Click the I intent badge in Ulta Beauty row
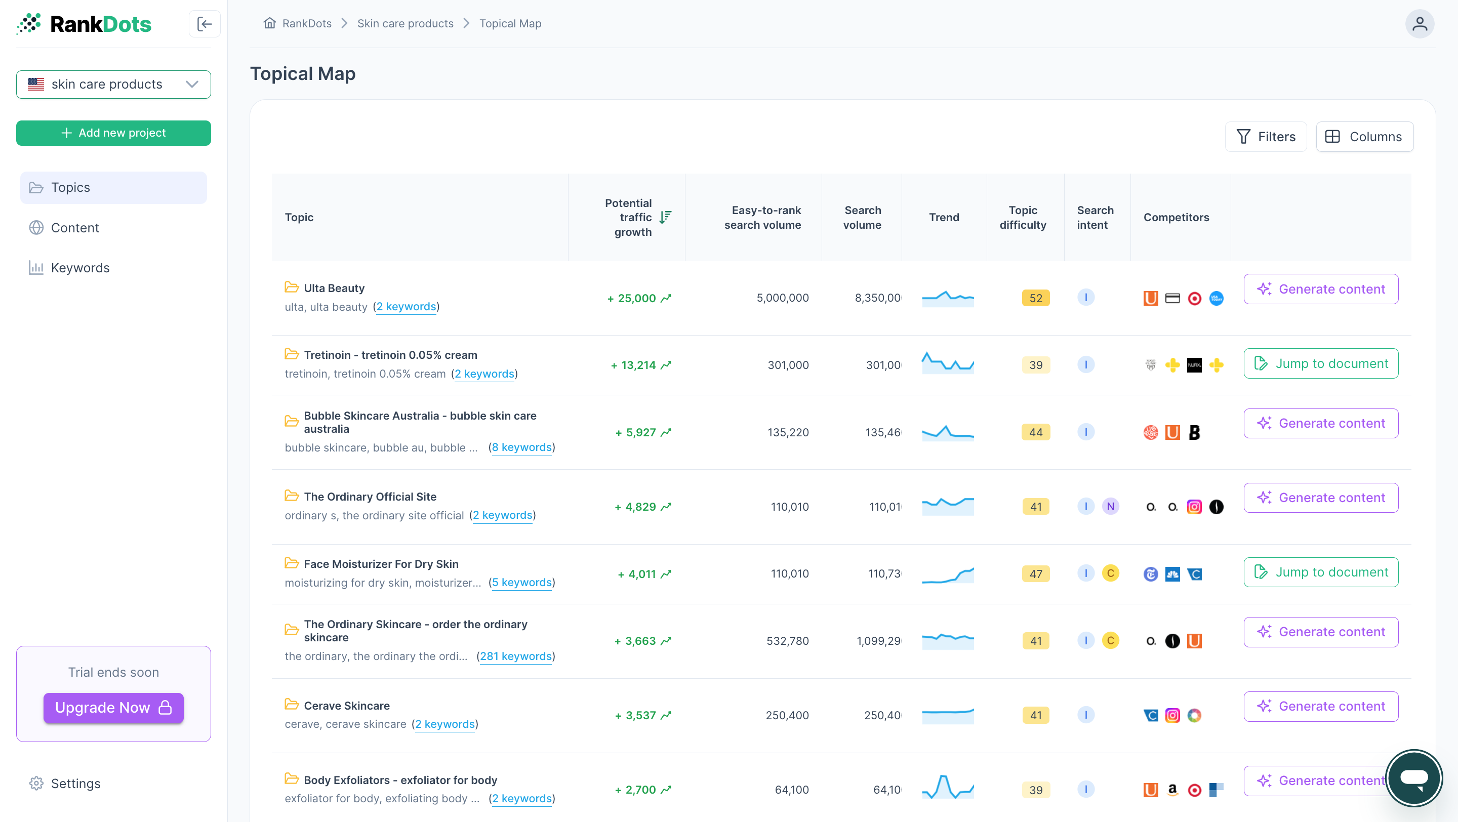Screen dimensions: 1458x822 (1085, 298)
